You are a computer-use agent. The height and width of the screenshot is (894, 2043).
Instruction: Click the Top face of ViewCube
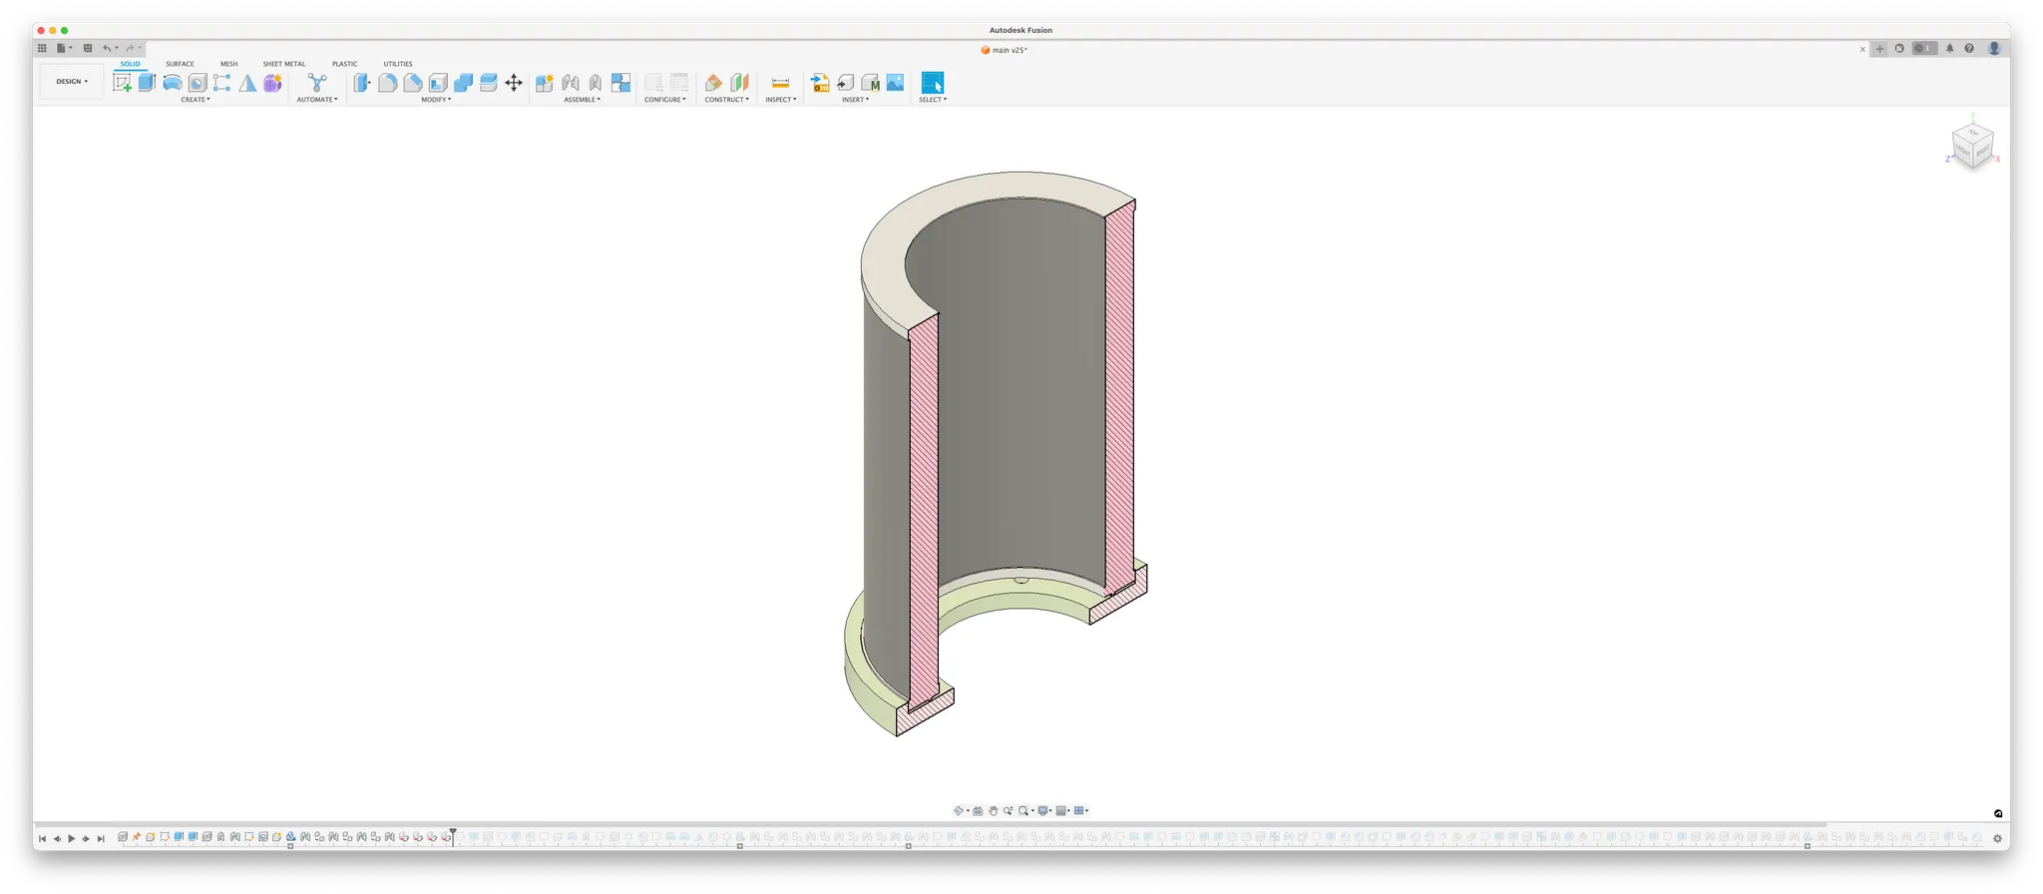click(x=1973, y=133)
